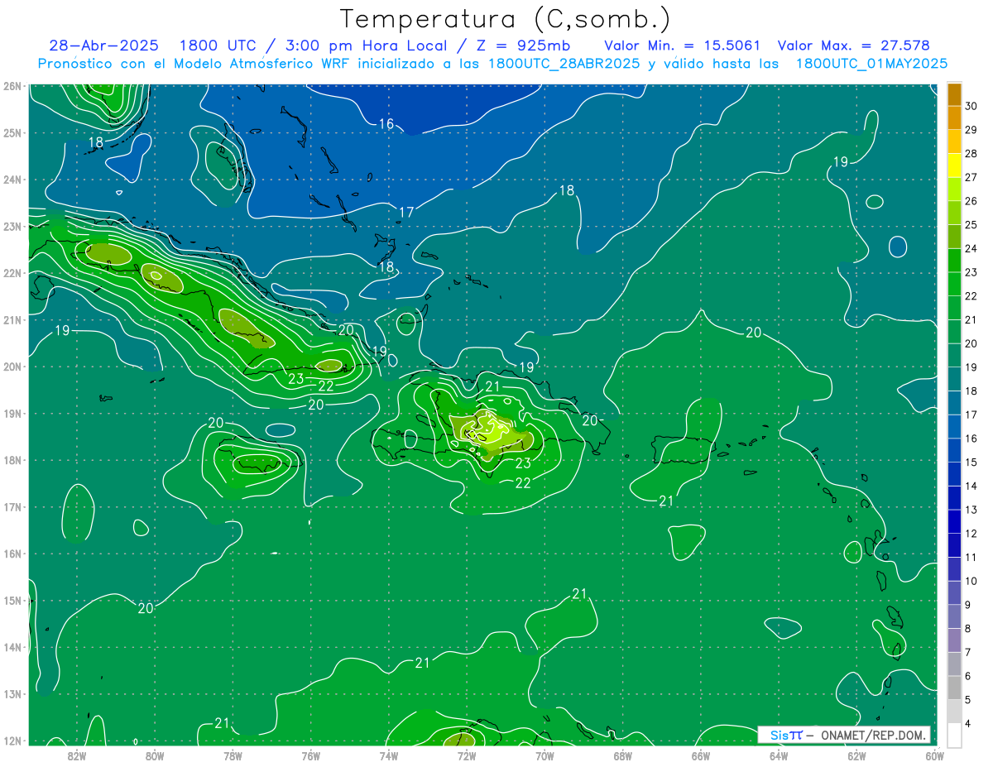Click the legend value 30
The width and height of the screenshot is (993, 767).
pos(971,106)
